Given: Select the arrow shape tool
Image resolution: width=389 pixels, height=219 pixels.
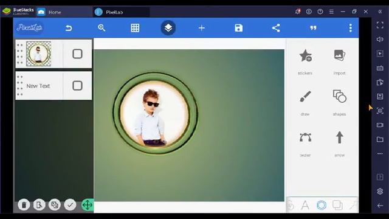Looking at the screenshot, I should click(x=339, y=137).
